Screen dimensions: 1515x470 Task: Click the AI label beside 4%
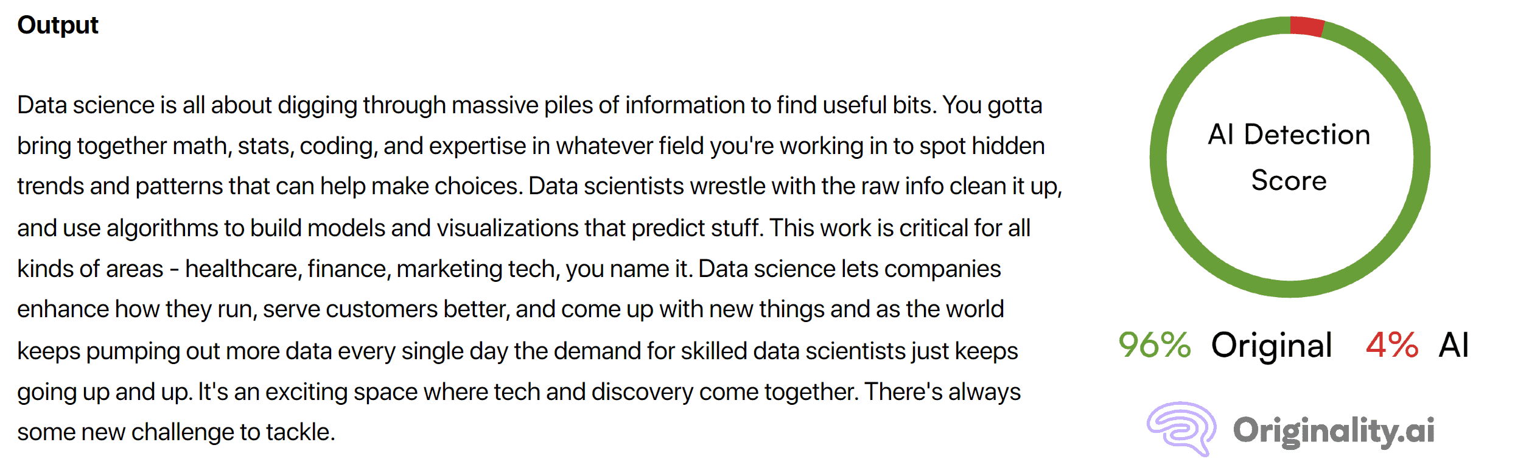click(1454, 345)
